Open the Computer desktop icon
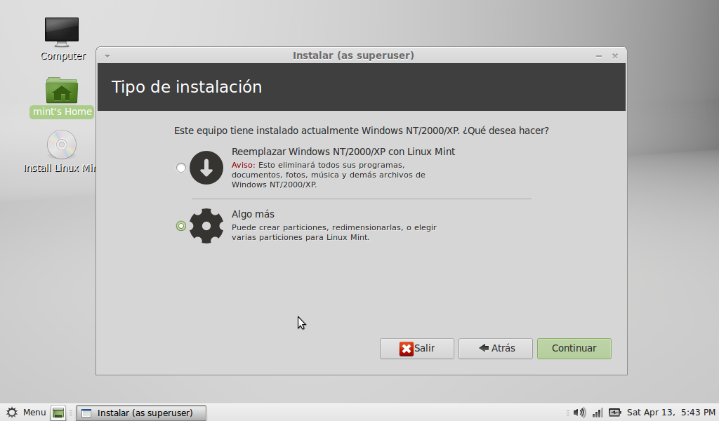This screenshot has width=719, height=421. [62, 32]
